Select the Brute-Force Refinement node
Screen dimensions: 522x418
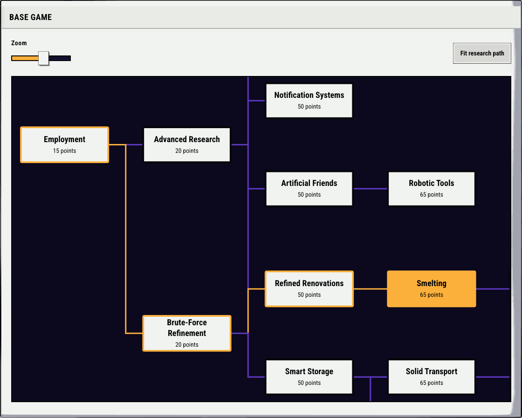click(x=187, y=333)
